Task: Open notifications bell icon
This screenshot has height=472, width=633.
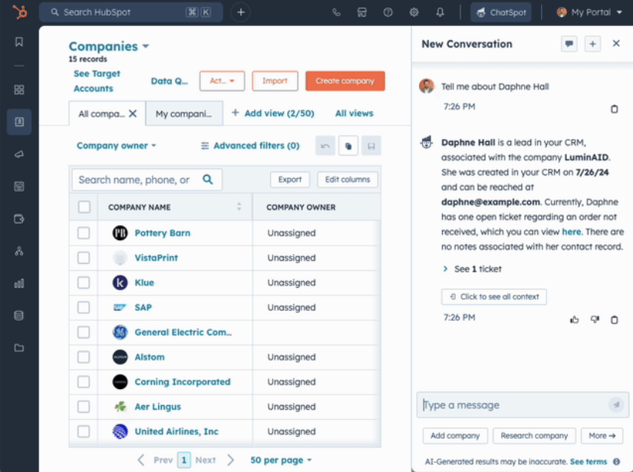Action: [x=440, y=12]
